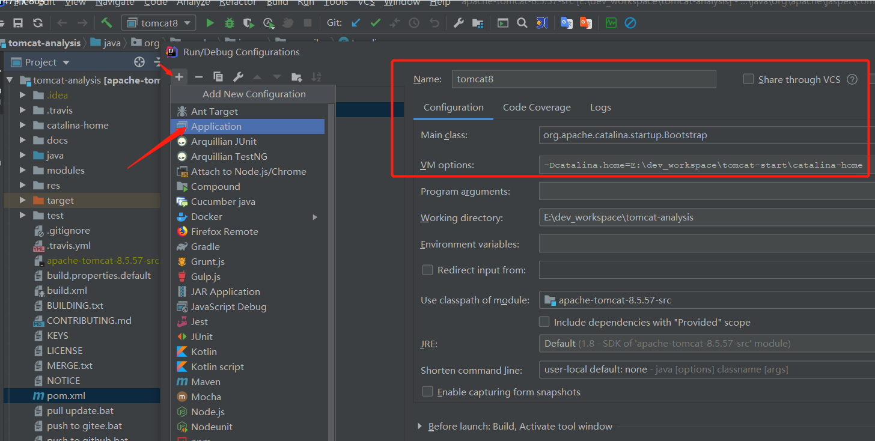Select Ant Target in configuration list
The height and width of the screenshot is (441, 875).
pyautogui.click(x=248, y=111)
